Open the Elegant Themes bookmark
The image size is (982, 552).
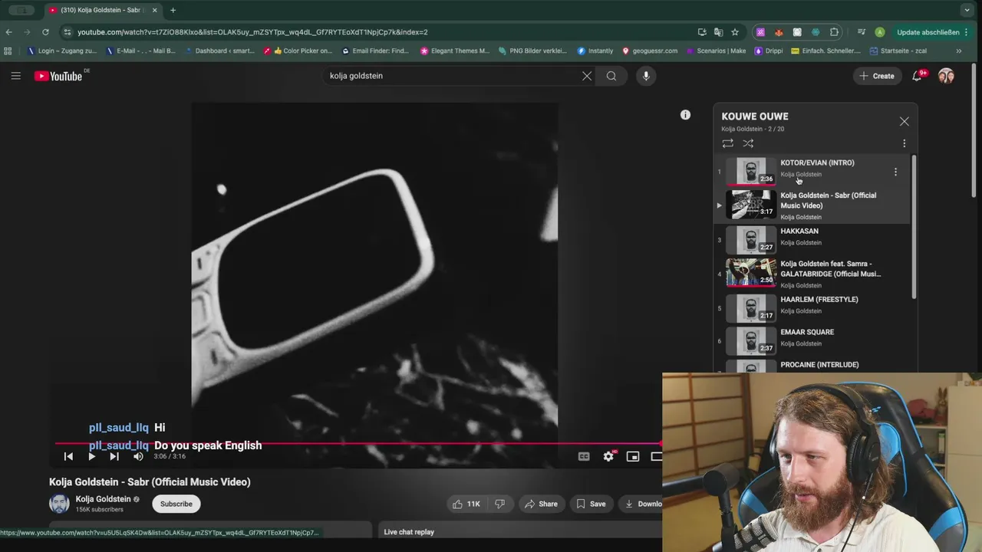(455, 51)
